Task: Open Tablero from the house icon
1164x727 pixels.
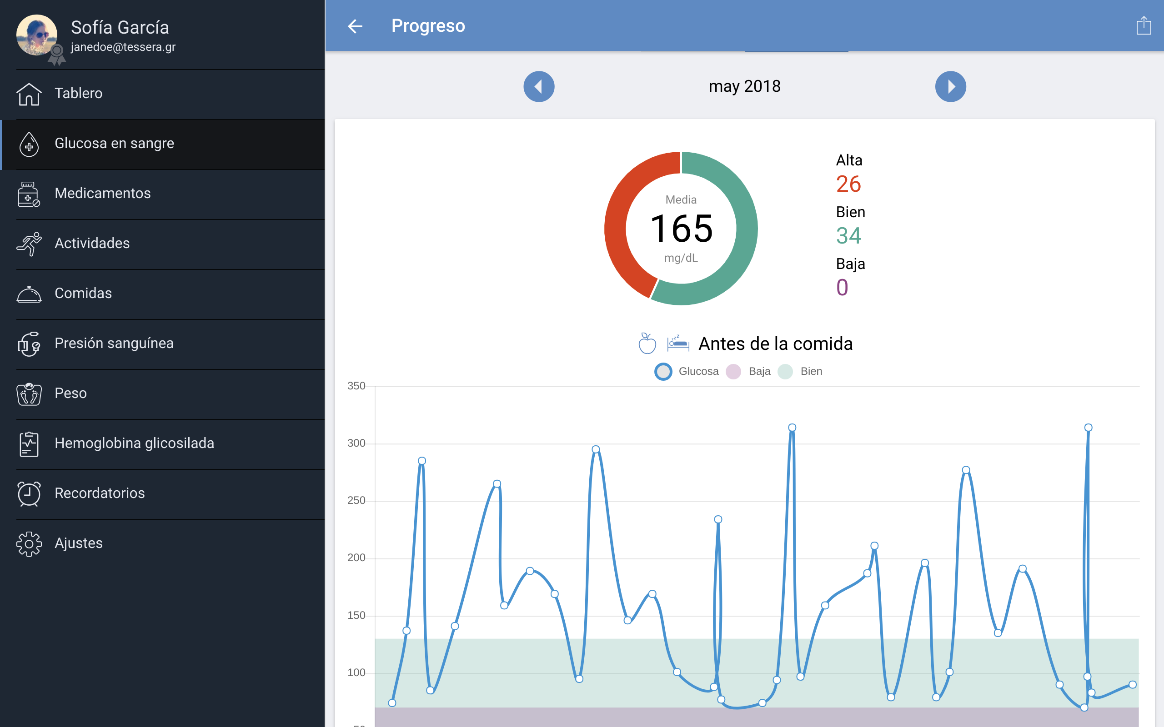Action: click(29, 94)
